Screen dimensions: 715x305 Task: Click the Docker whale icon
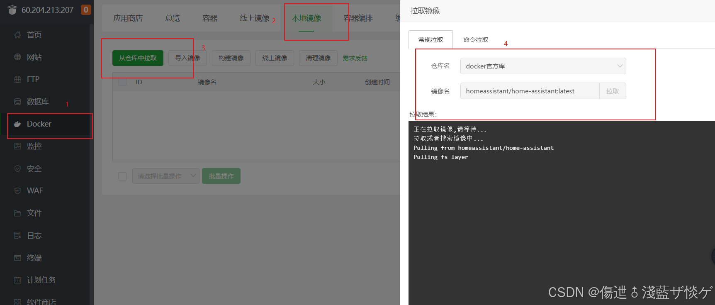[17, 124]
